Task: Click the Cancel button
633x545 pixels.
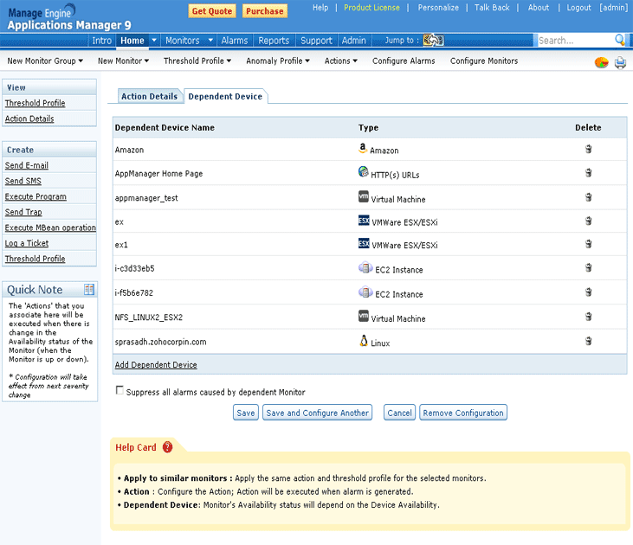Action: (x=399, y=413)
